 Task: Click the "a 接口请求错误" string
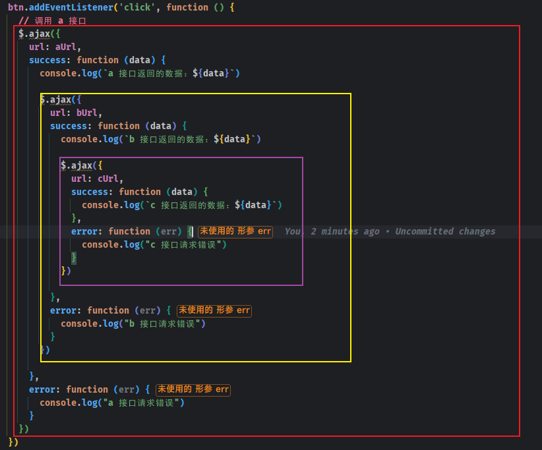coord(145,403)
